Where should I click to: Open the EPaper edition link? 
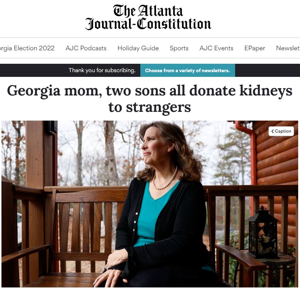pos(255,48)
